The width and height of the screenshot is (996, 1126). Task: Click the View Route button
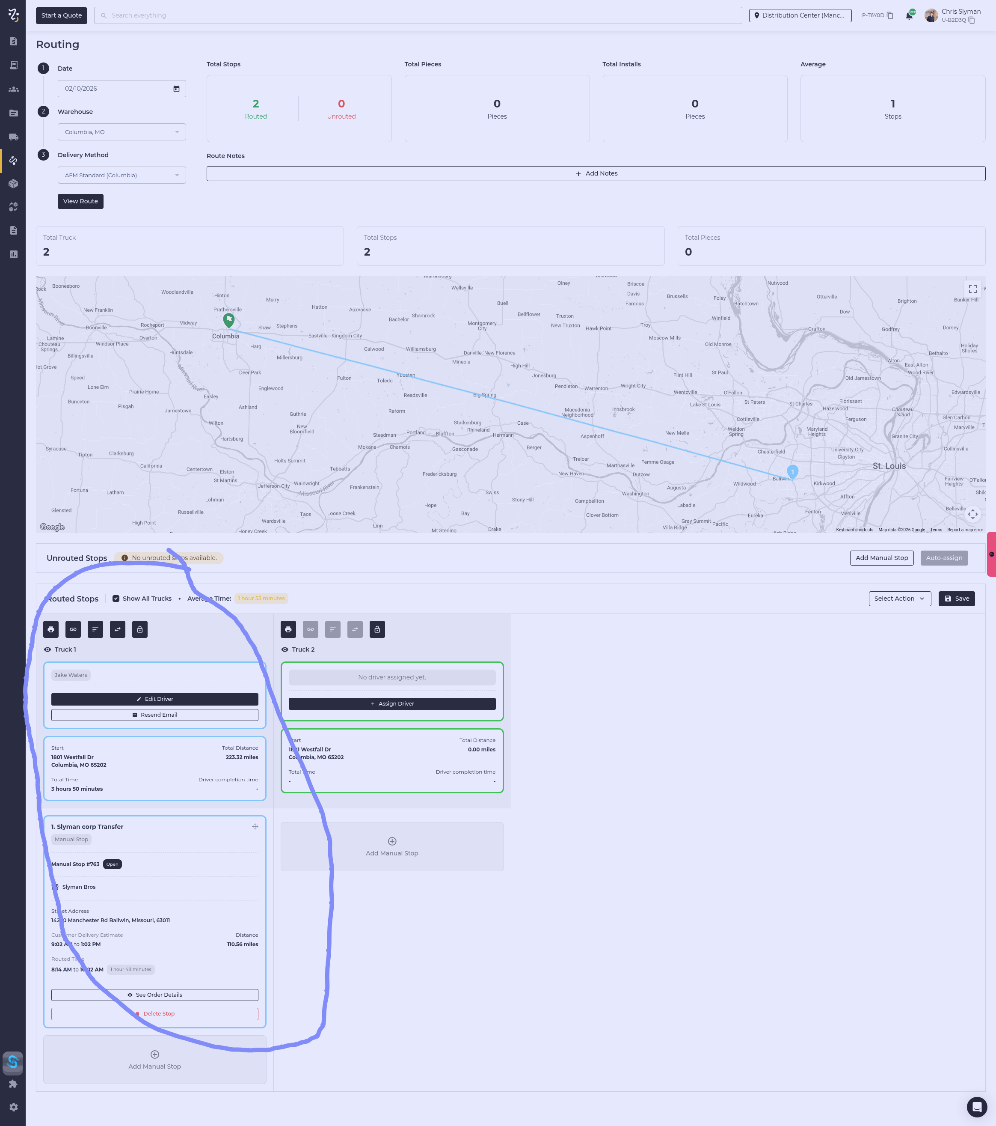coord(80,201)
